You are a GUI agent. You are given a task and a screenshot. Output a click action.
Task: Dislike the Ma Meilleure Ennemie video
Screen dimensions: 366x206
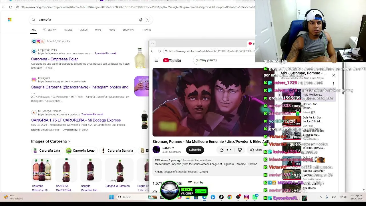tap(240, 150)
